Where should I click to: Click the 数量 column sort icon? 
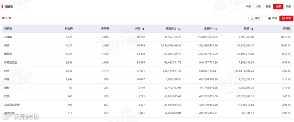pos(252,29)
